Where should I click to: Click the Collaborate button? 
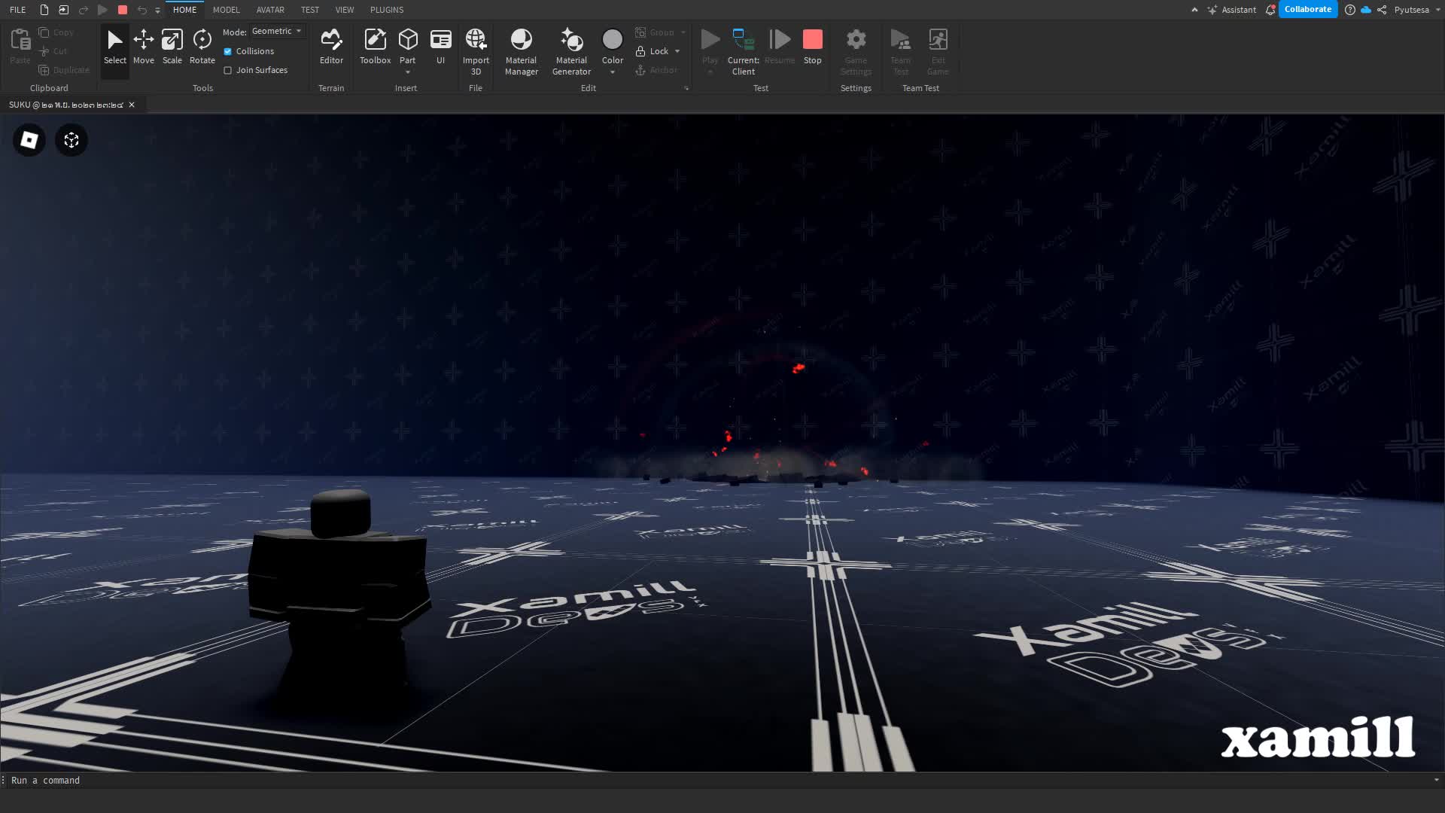click(x=1307, y=10)
